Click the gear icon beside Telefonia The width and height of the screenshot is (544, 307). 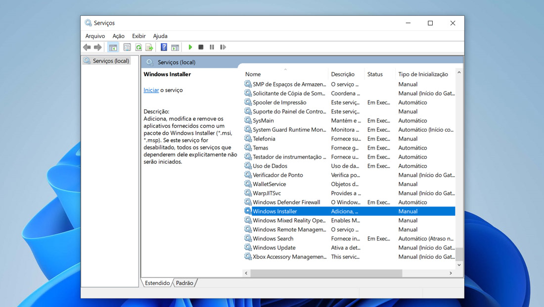(248, 138)
